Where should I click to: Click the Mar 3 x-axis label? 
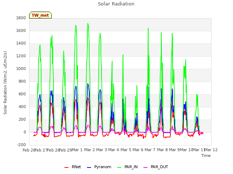pos(102,150)
